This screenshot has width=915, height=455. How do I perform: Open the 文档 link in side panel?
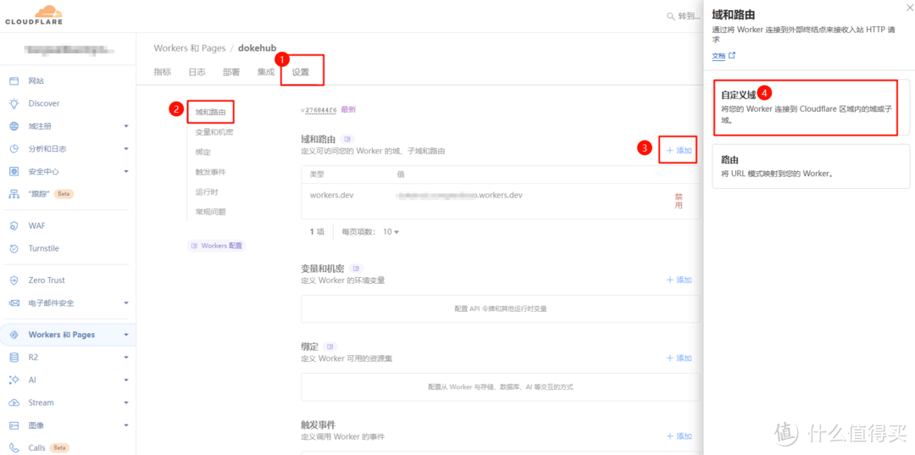point(724,56)
